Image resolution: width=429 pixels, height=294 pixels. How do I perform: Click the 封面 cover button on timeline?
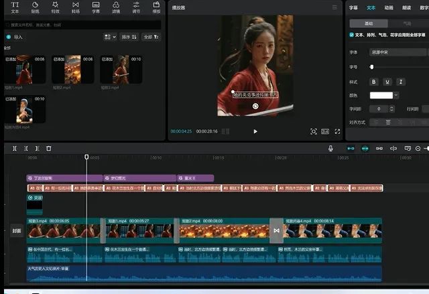[16, 231]
